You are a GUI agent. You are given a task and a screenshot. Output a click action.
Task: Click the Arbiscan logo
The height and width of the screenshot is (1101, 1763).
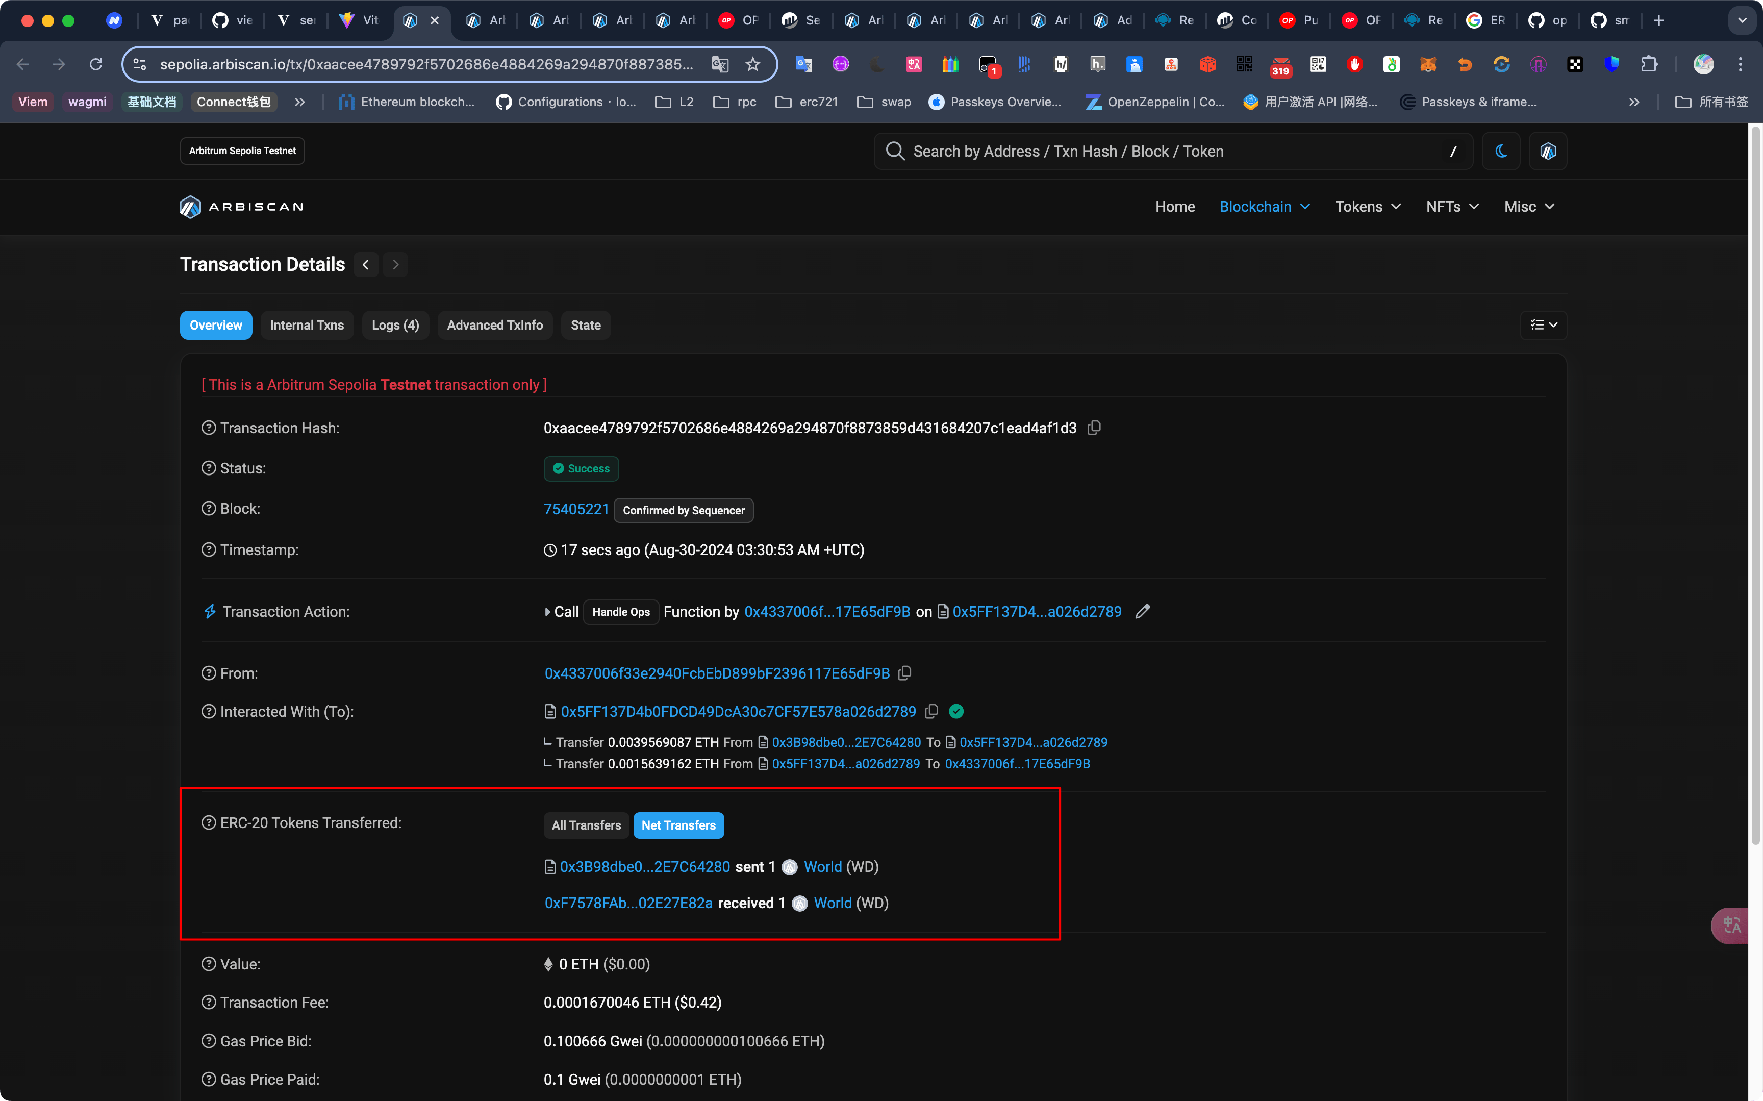[242, 207]
